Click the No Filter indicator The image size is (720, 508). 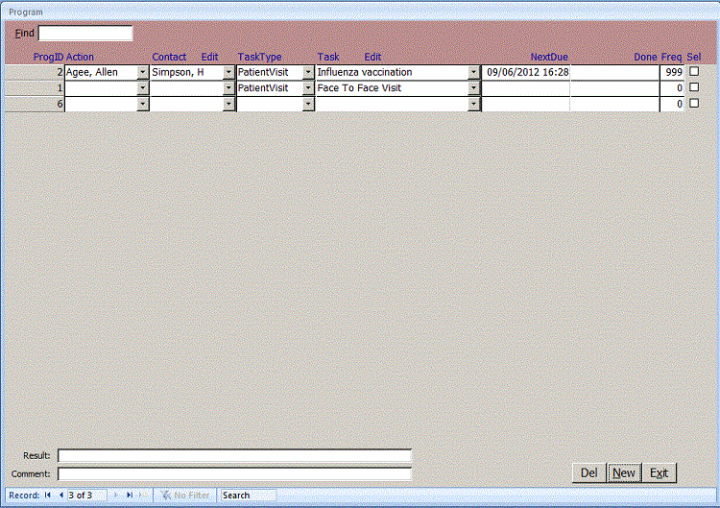point(185,496)
